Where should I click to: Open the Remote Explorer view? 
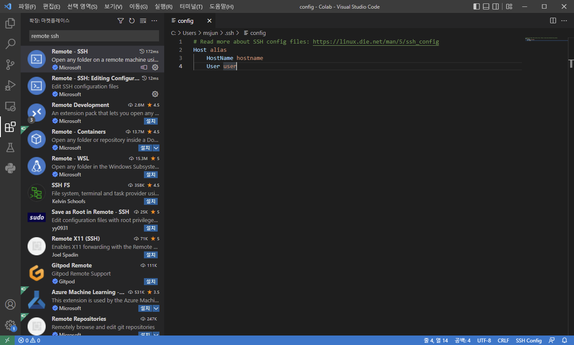tap(10, 106)
